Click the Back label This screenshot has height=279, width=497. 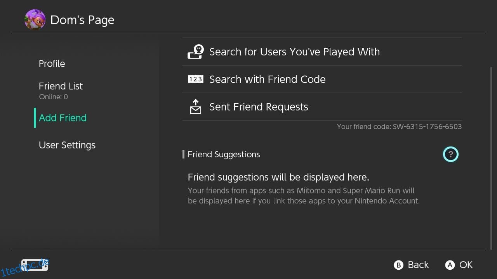(x=418, y=265)
